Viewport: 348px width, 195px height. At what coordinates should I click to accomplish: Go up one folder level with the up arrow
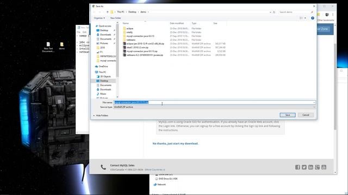tap(108, 12)
